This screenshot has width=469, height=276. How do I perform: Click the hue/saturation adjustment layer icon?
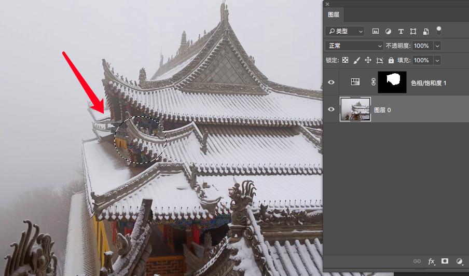click(x=355, y=82)
